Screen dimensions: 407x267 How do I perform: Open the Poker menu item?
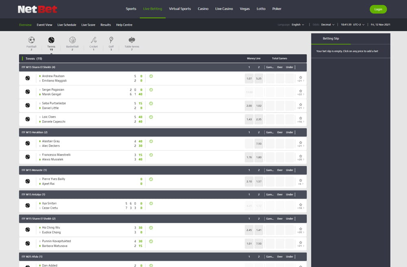(277, 9)
